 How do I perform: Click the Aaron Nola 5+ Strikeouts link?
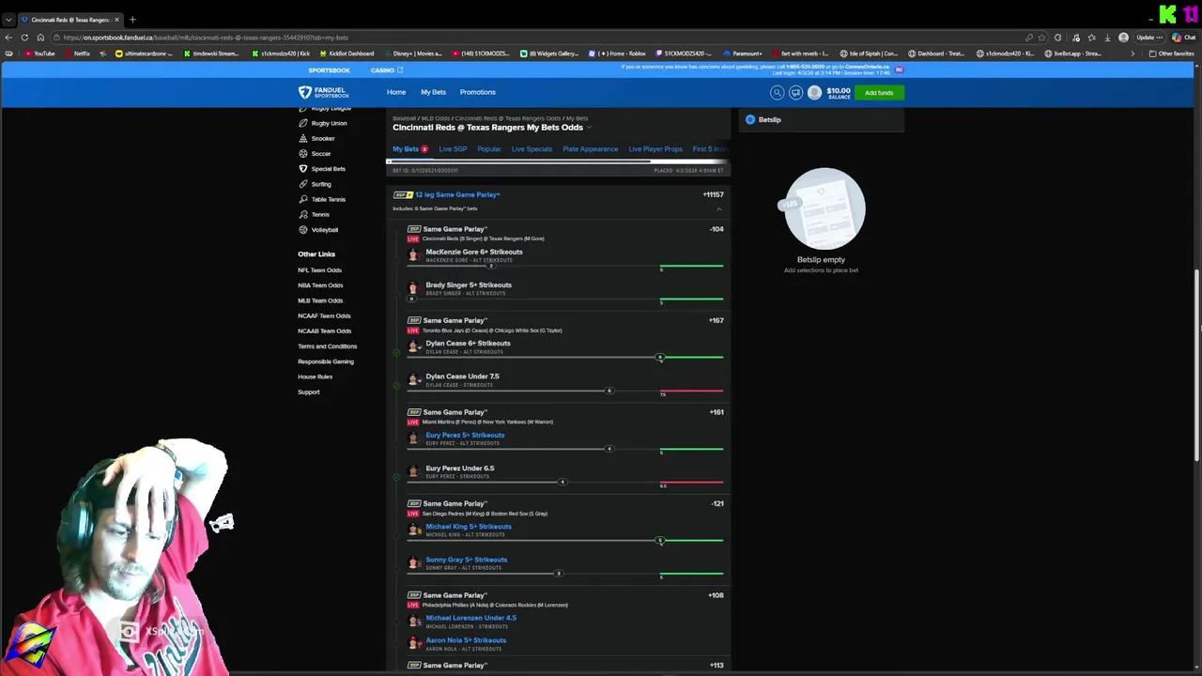tap(466, 640)
